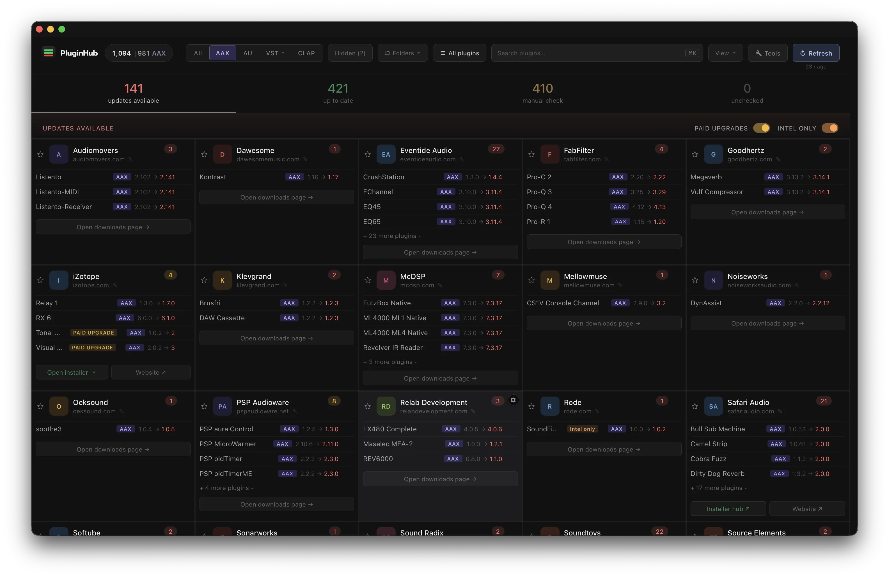889x577 pixels.
Task: Open the iZotope Website link
Action: (151, 372)
